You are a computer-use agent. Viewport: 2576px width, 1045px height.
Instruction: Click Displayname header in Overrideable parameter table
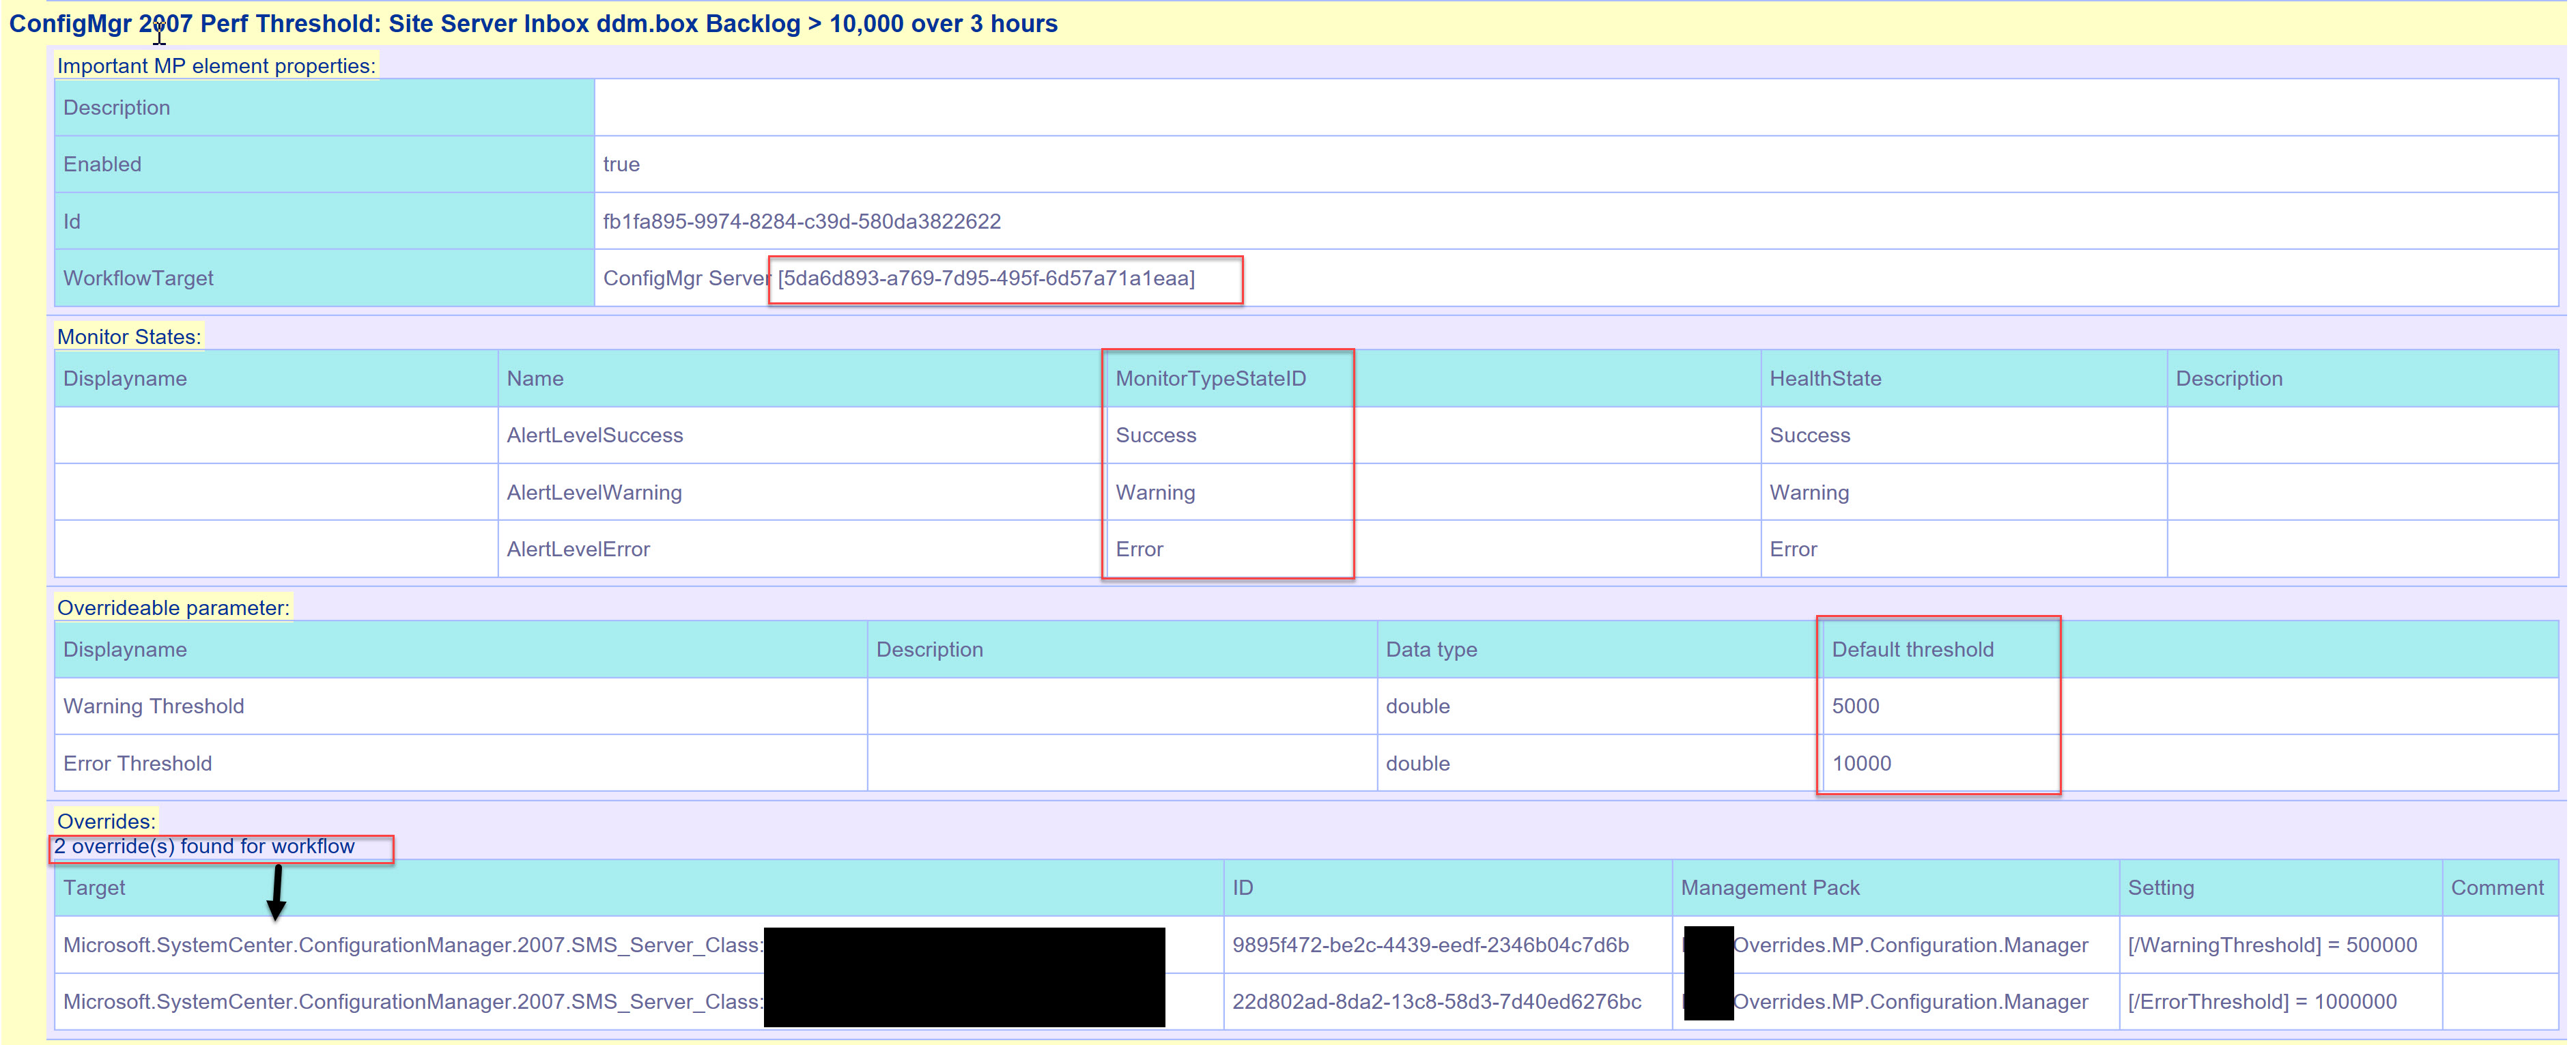(125, 649)
